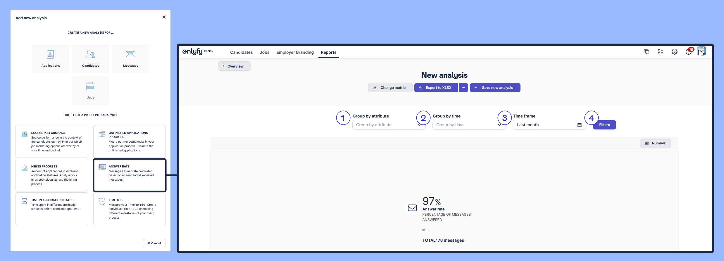
Task: Open the user profile avatar
Action: pyautogui.click(x=701, y=51)
